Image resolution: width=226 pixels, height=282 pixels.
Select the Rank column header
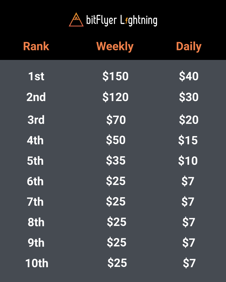[36, 46]
